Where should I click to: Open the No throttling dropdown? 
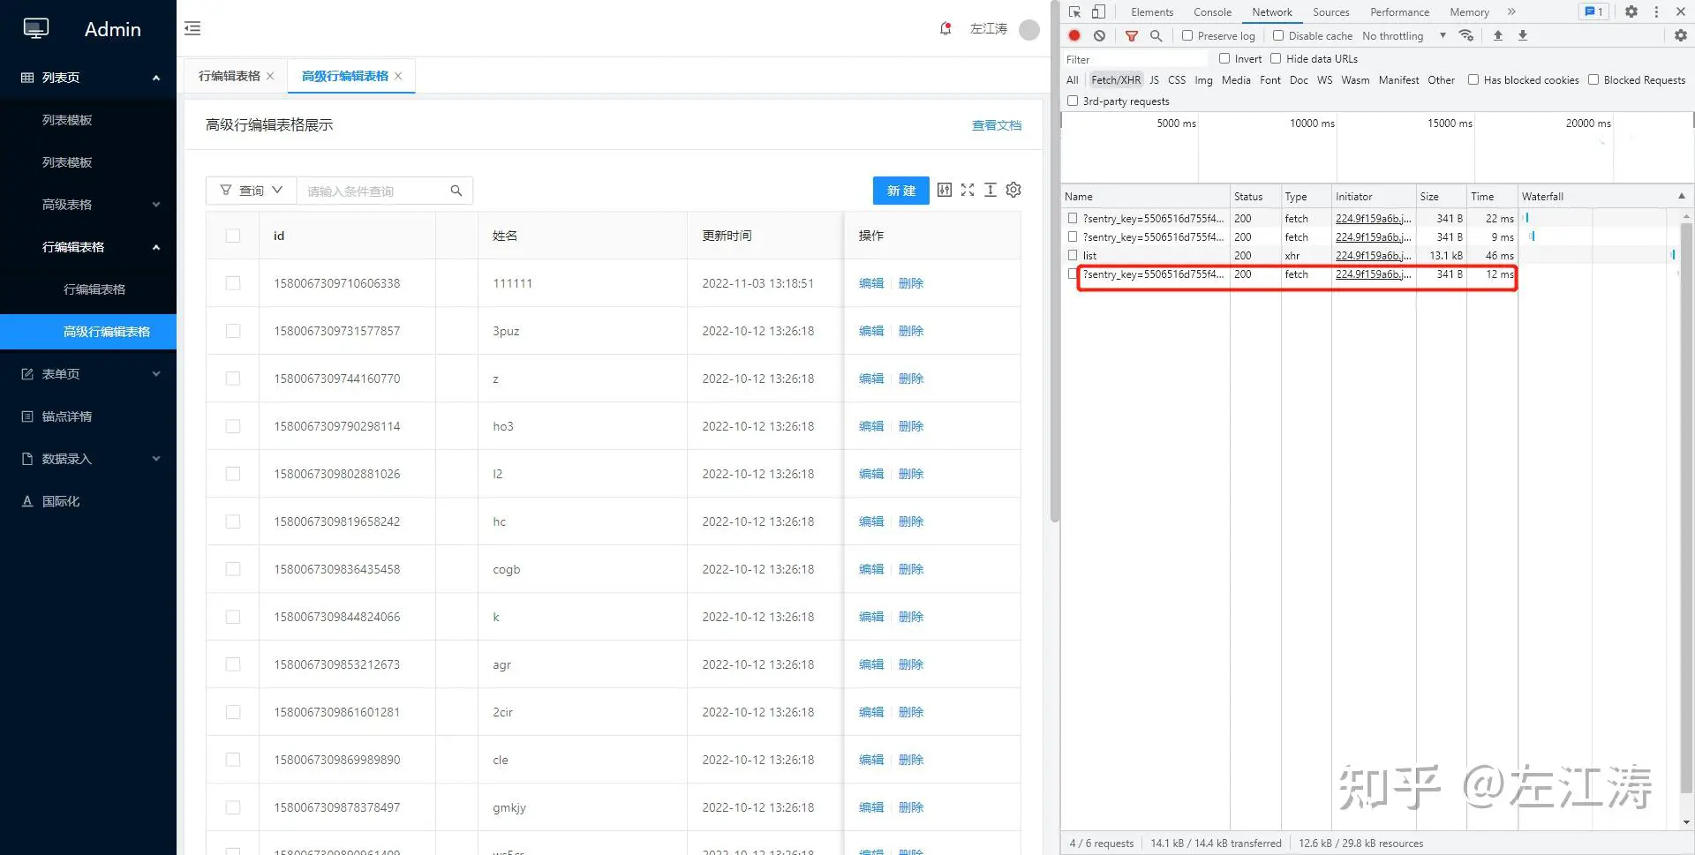(1404, 35)
